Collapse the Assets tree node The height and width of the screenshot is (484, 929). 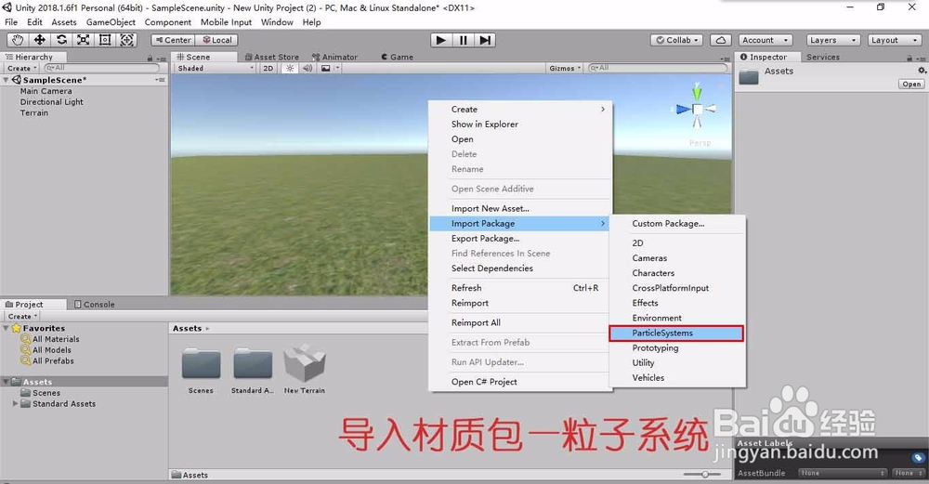click(x=6, y=382)
